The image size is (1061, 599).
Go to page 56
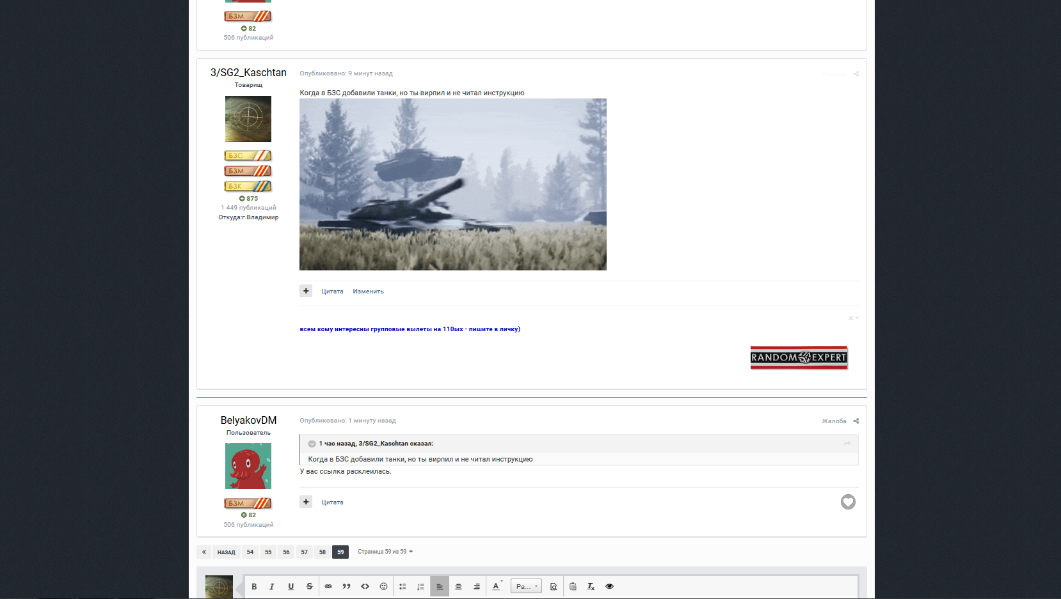[286, 552]
